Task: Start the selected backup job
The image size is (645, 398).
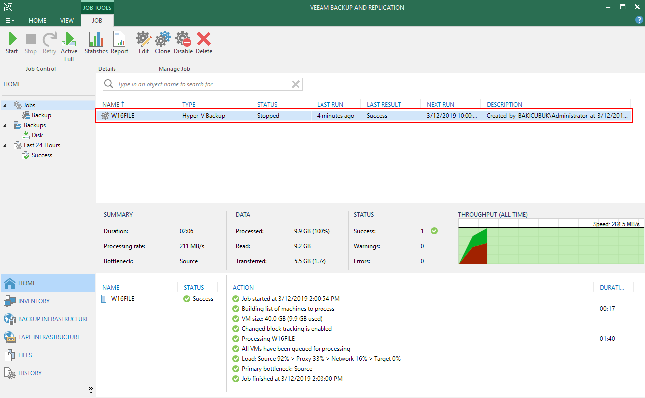Action: [x=12, y=43]
